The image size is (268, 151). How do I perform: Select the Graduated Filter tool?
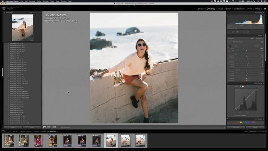tap(240, 32)
